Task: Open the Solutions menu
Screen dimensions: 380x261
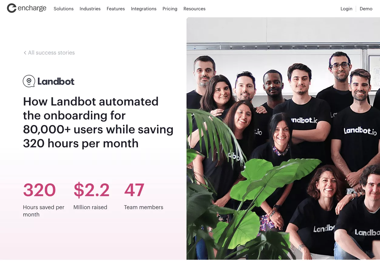Action: (x=64, y=9)
